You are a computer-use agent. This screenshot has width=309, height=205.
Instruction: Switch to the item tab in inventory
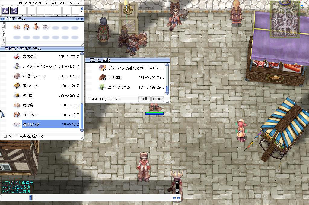[3, 25]
